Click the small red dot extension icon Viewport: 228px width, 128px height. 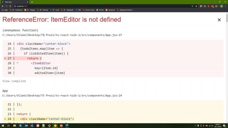[208, 6]
